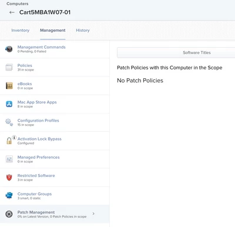Click the Patch Management circular icon

click(9, 214)
